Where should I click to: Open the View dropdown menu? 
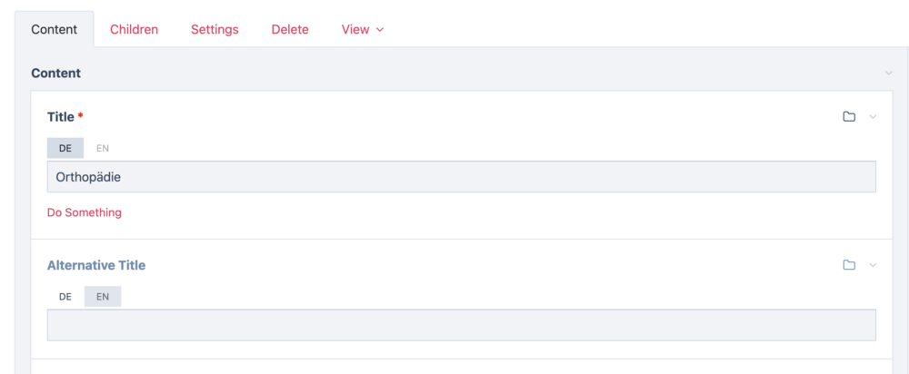[363, 30]
